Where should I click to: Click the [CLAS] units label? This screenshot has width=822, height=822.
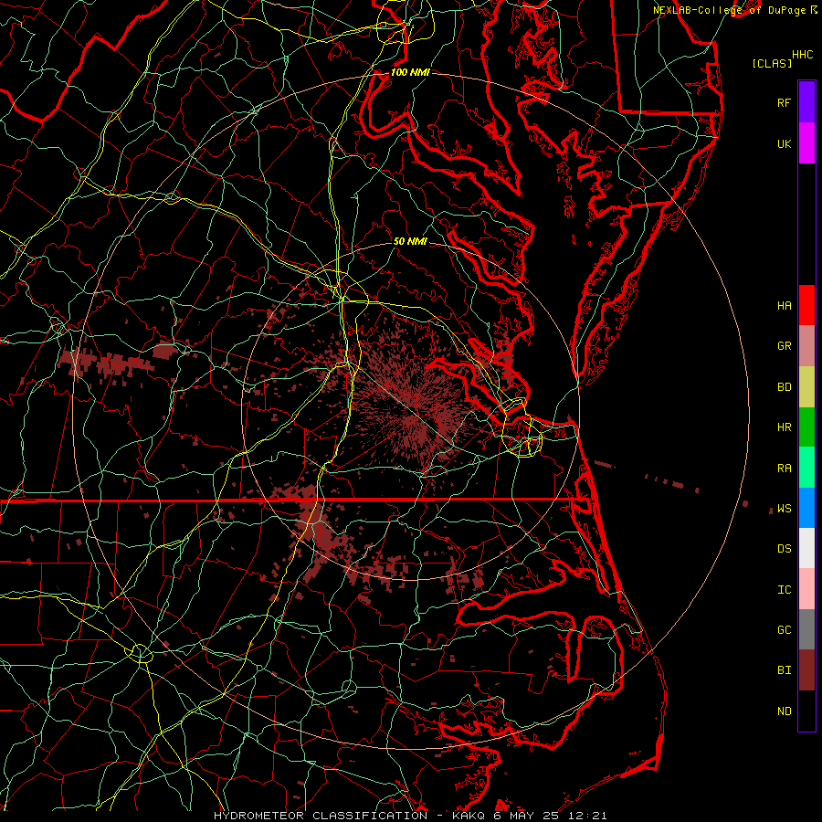pyautogui.click(x=772, y=63)
